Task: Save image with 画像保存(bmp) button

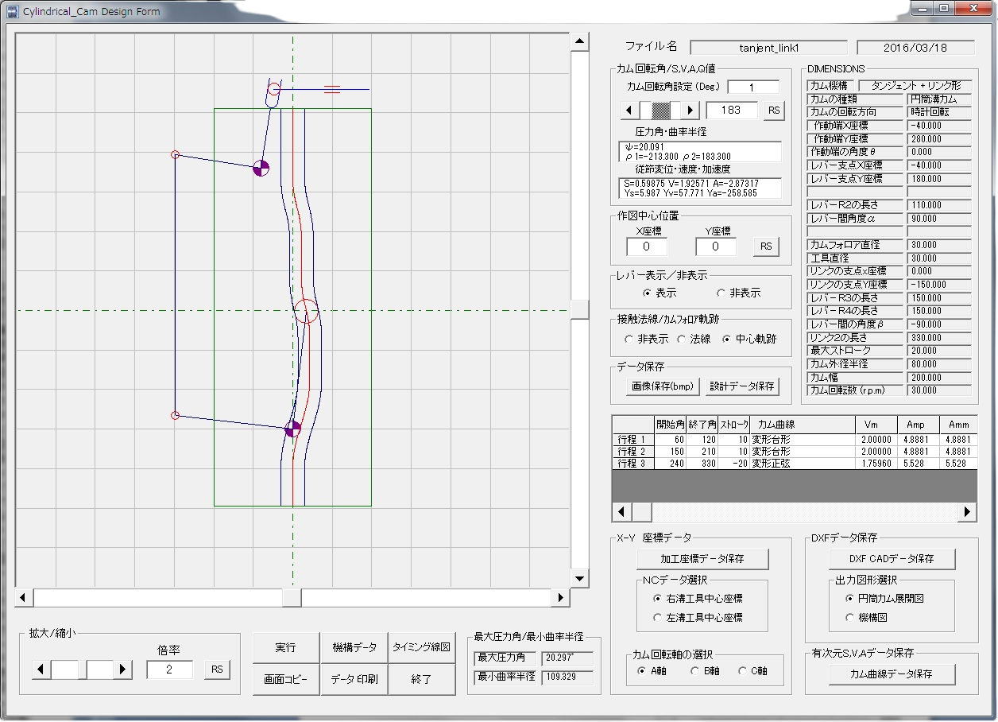Action: pos(662,386)
